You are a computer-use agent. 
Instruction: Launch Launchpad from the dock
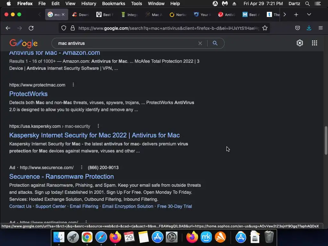click(x=73, y=237)
